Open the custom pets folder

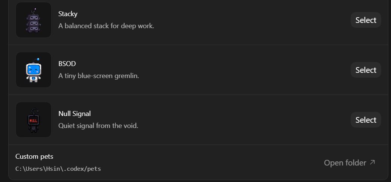pyautogui.click(x=350, y=162)
